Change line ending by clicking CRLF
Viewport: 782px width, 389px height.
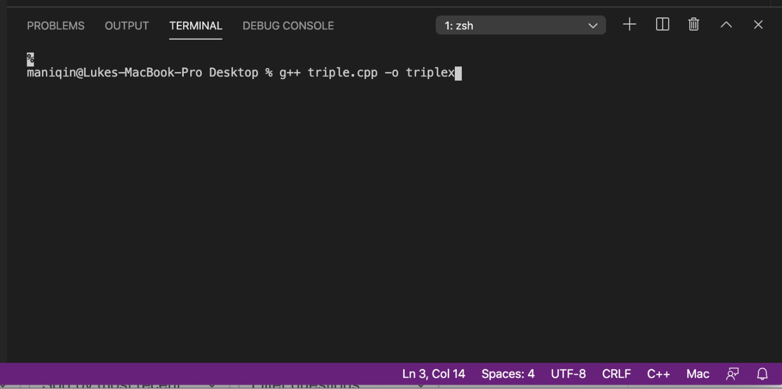coord(616,374)
